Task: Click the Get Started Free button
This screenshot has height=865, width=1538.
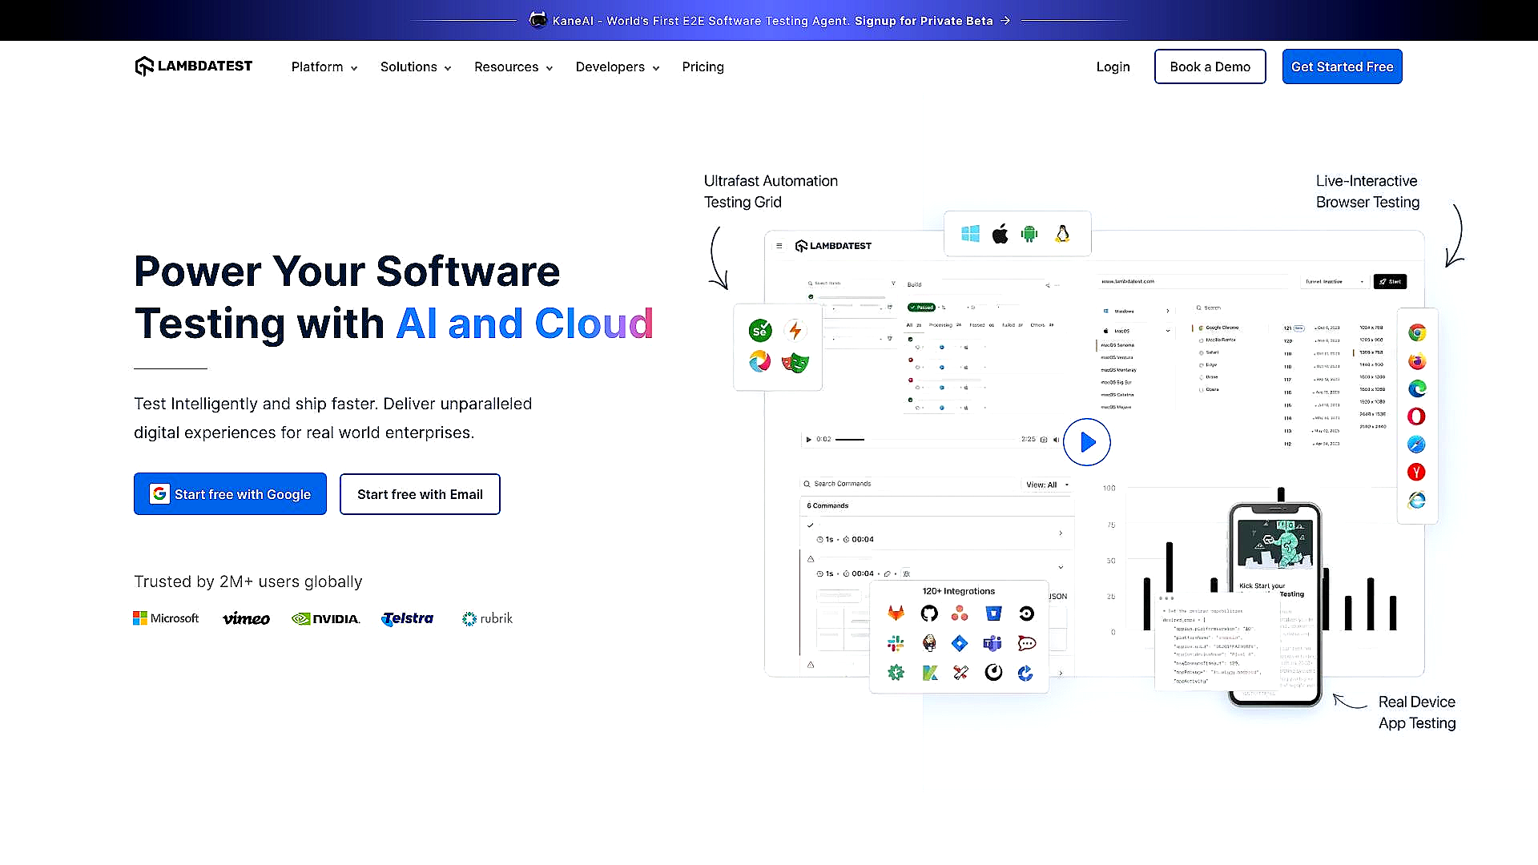Action: pos(1342,66)
